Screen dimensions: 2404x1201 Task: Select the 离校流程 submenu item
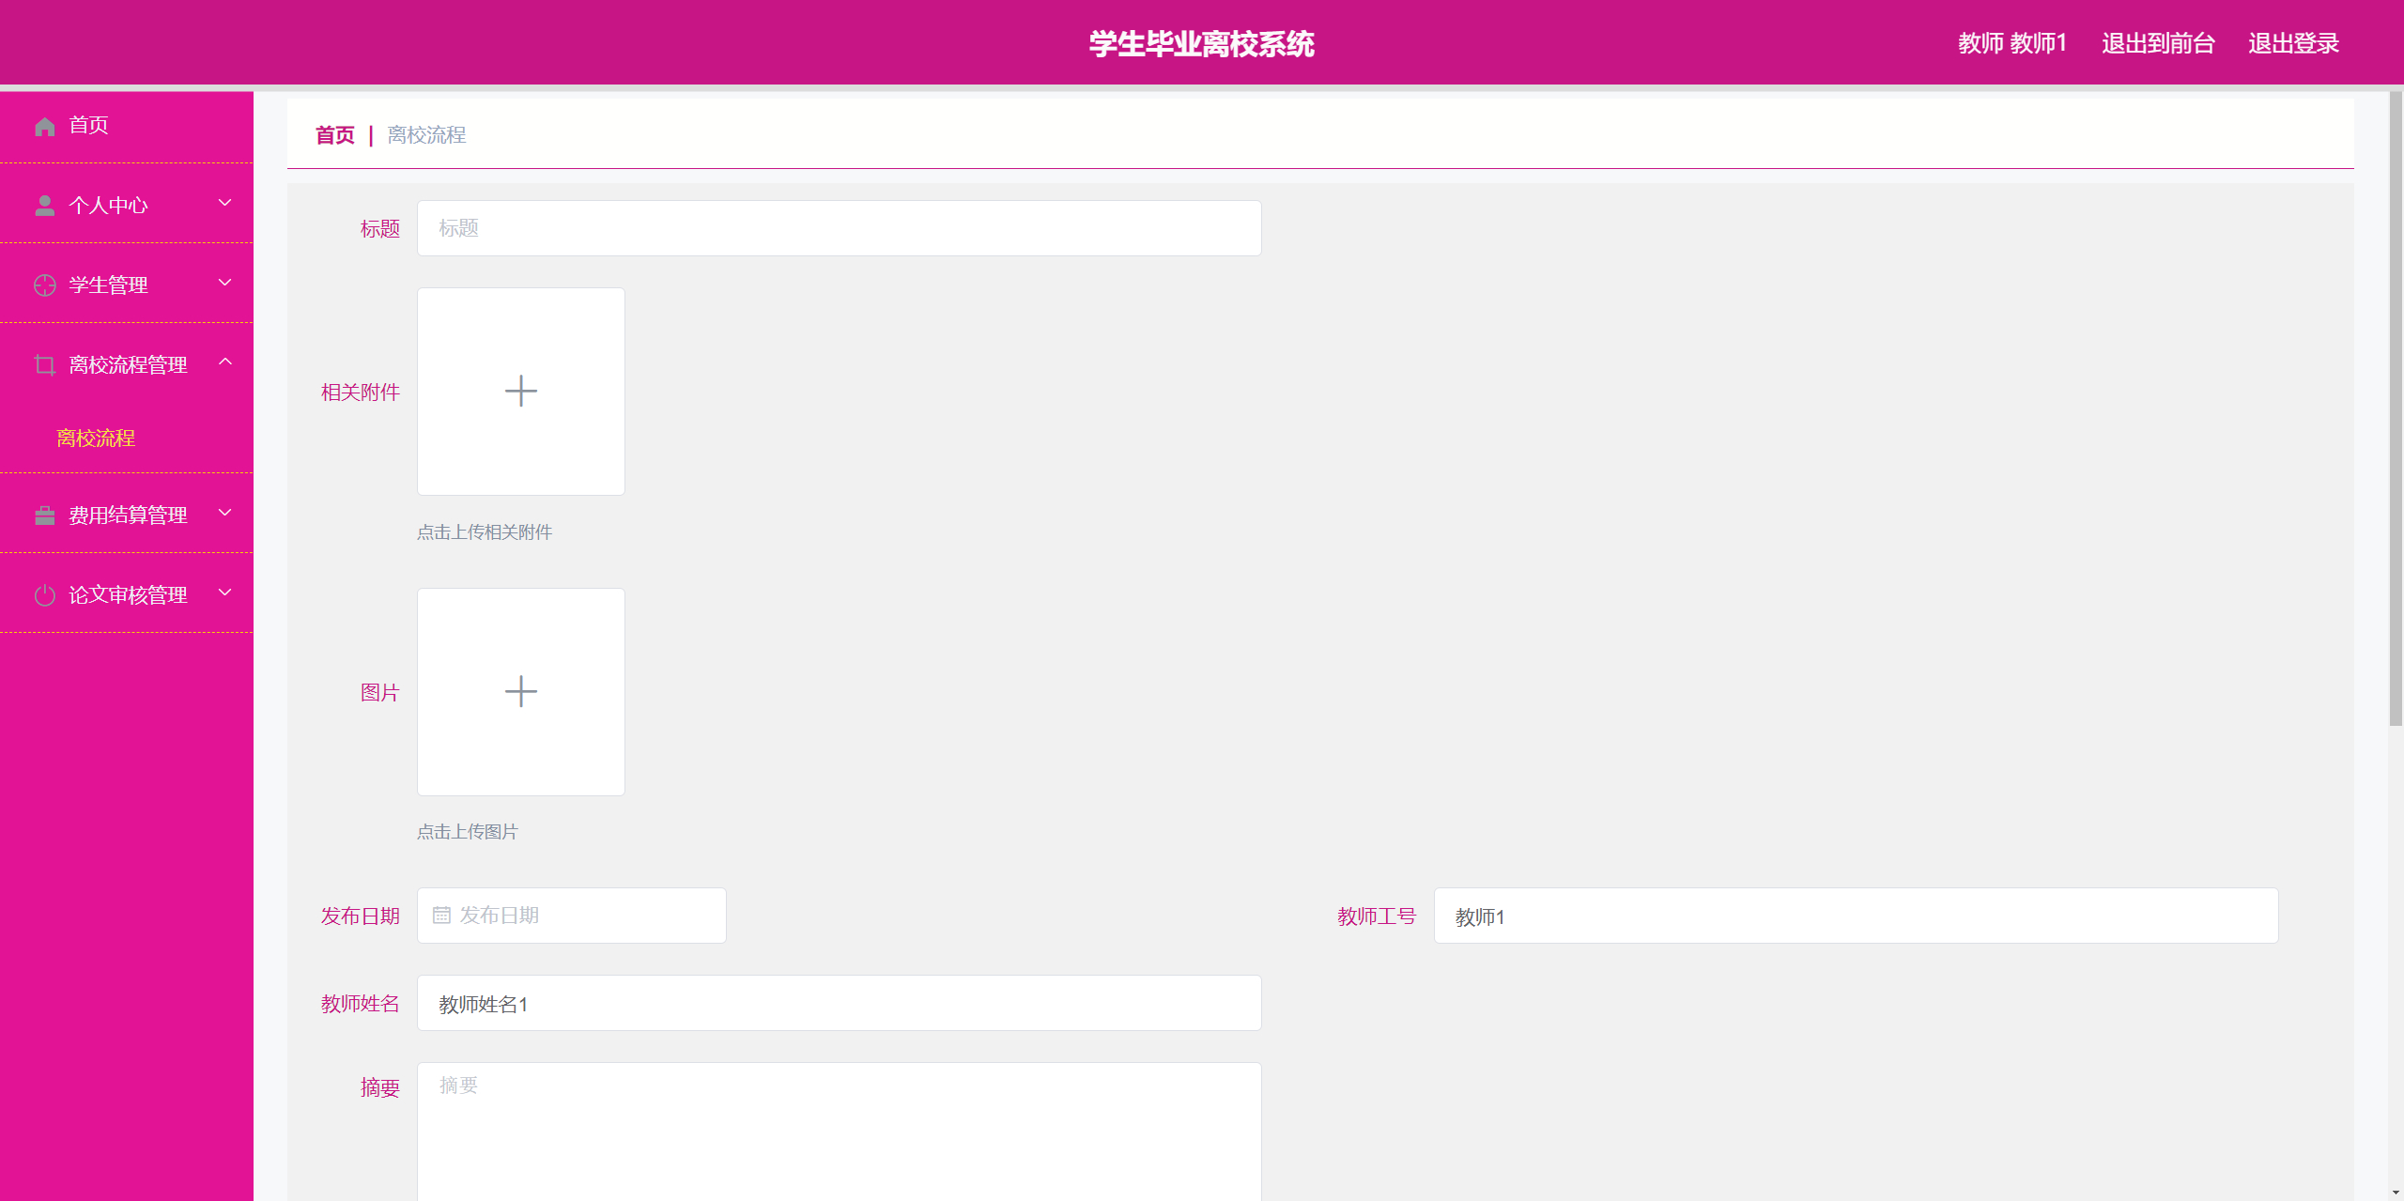(96, 439)
